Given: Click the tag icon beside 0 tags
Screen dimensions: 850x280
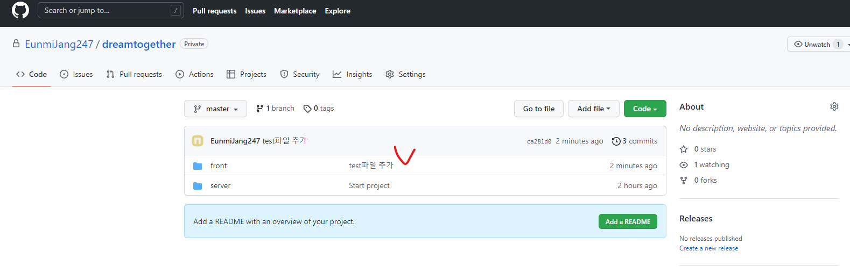Looking at the screenshot, I should click(x=307, y=109).
